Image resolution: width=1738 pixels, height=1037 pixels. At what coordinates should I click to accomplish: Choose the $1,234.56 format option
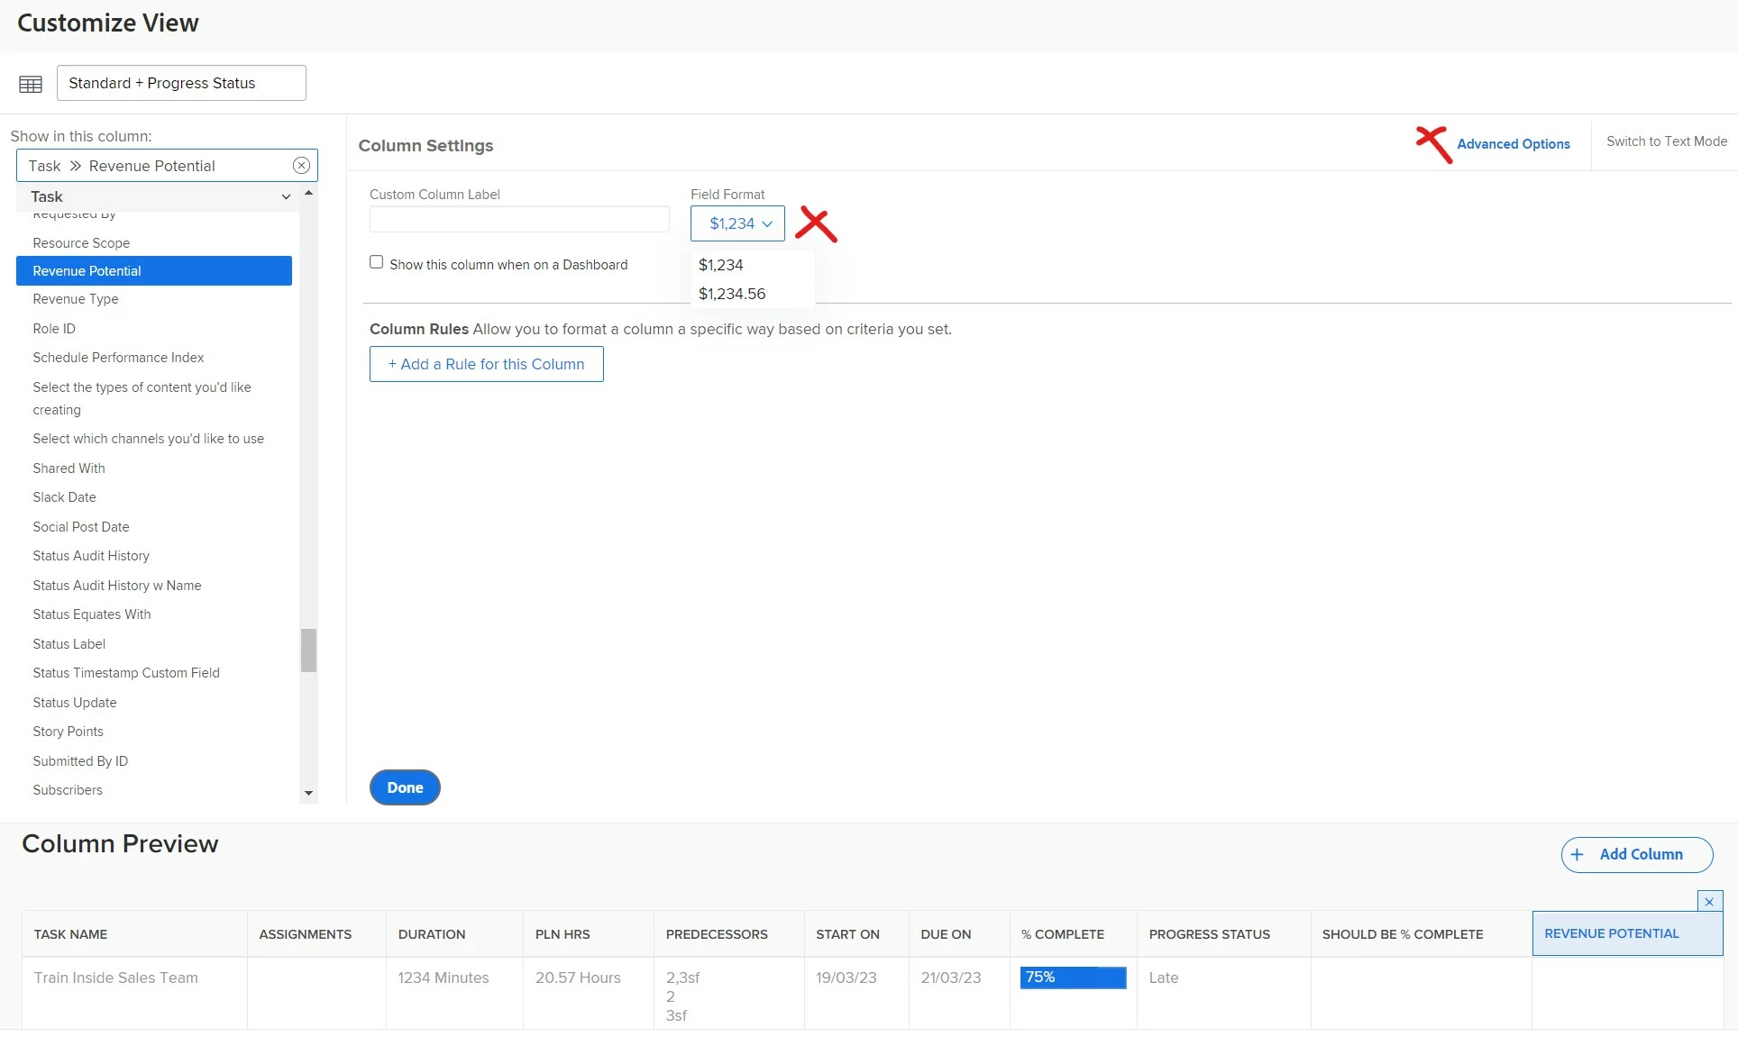coord(732,294)
